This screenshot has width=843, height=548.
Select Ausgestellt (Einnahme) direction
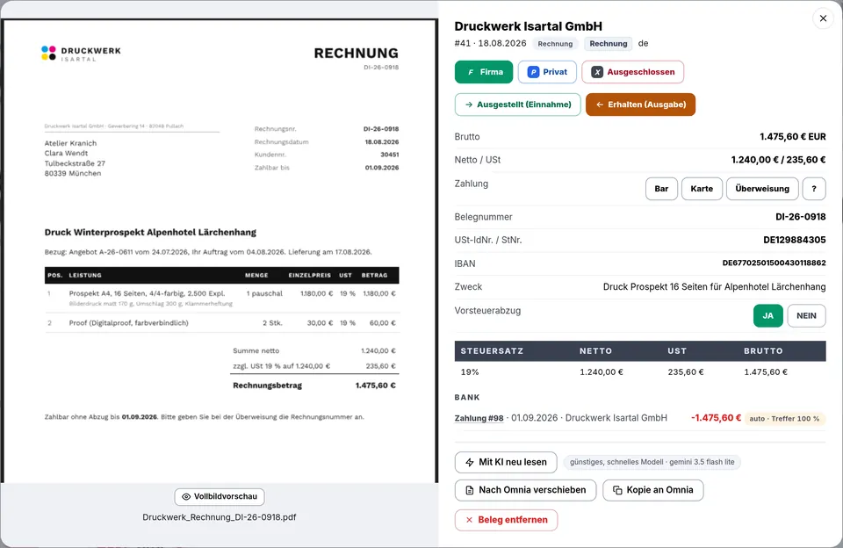[518, 105]
